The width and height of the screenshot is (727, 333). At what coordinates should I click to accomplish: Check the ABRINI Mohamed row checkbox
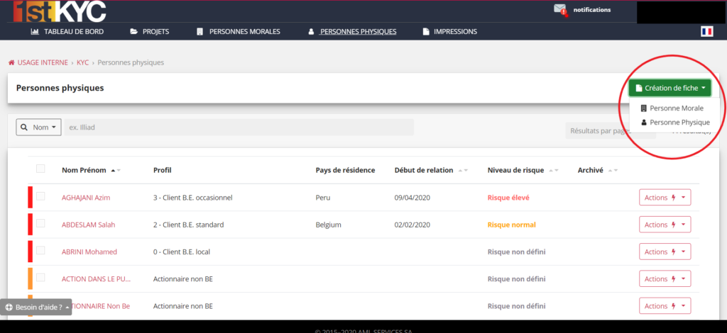40,250
